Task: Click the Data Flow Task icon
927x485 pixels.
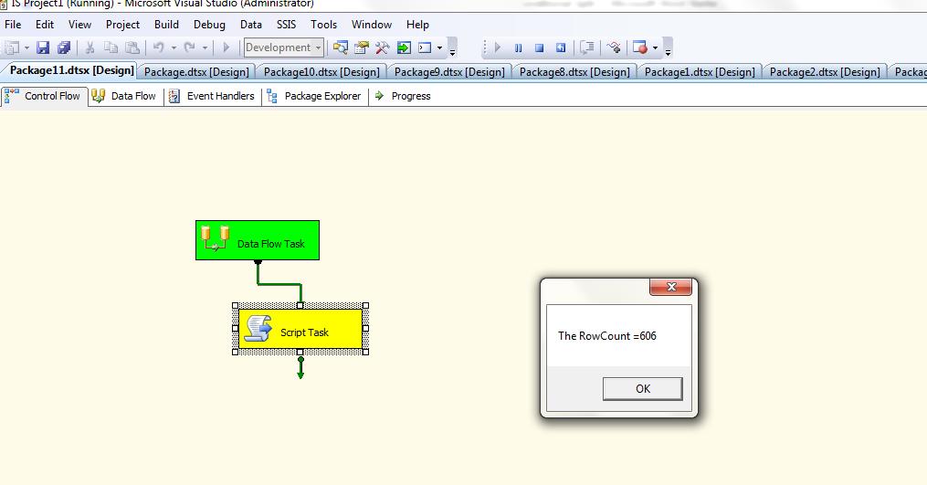Action: [x=216, y=239]
